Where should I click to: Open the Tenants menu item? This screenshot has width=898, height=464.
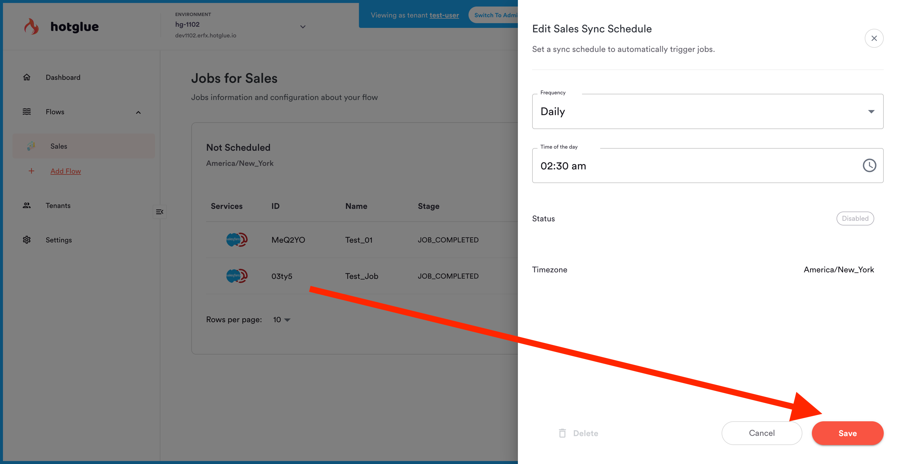coord(58,206)
